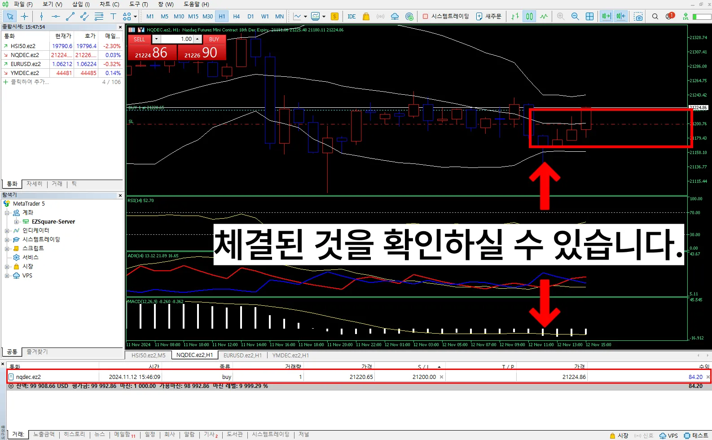The height and width of the screenshot is (440, 712).
Task: Open the 도움말 (H) menu
Action: [196, 4]
